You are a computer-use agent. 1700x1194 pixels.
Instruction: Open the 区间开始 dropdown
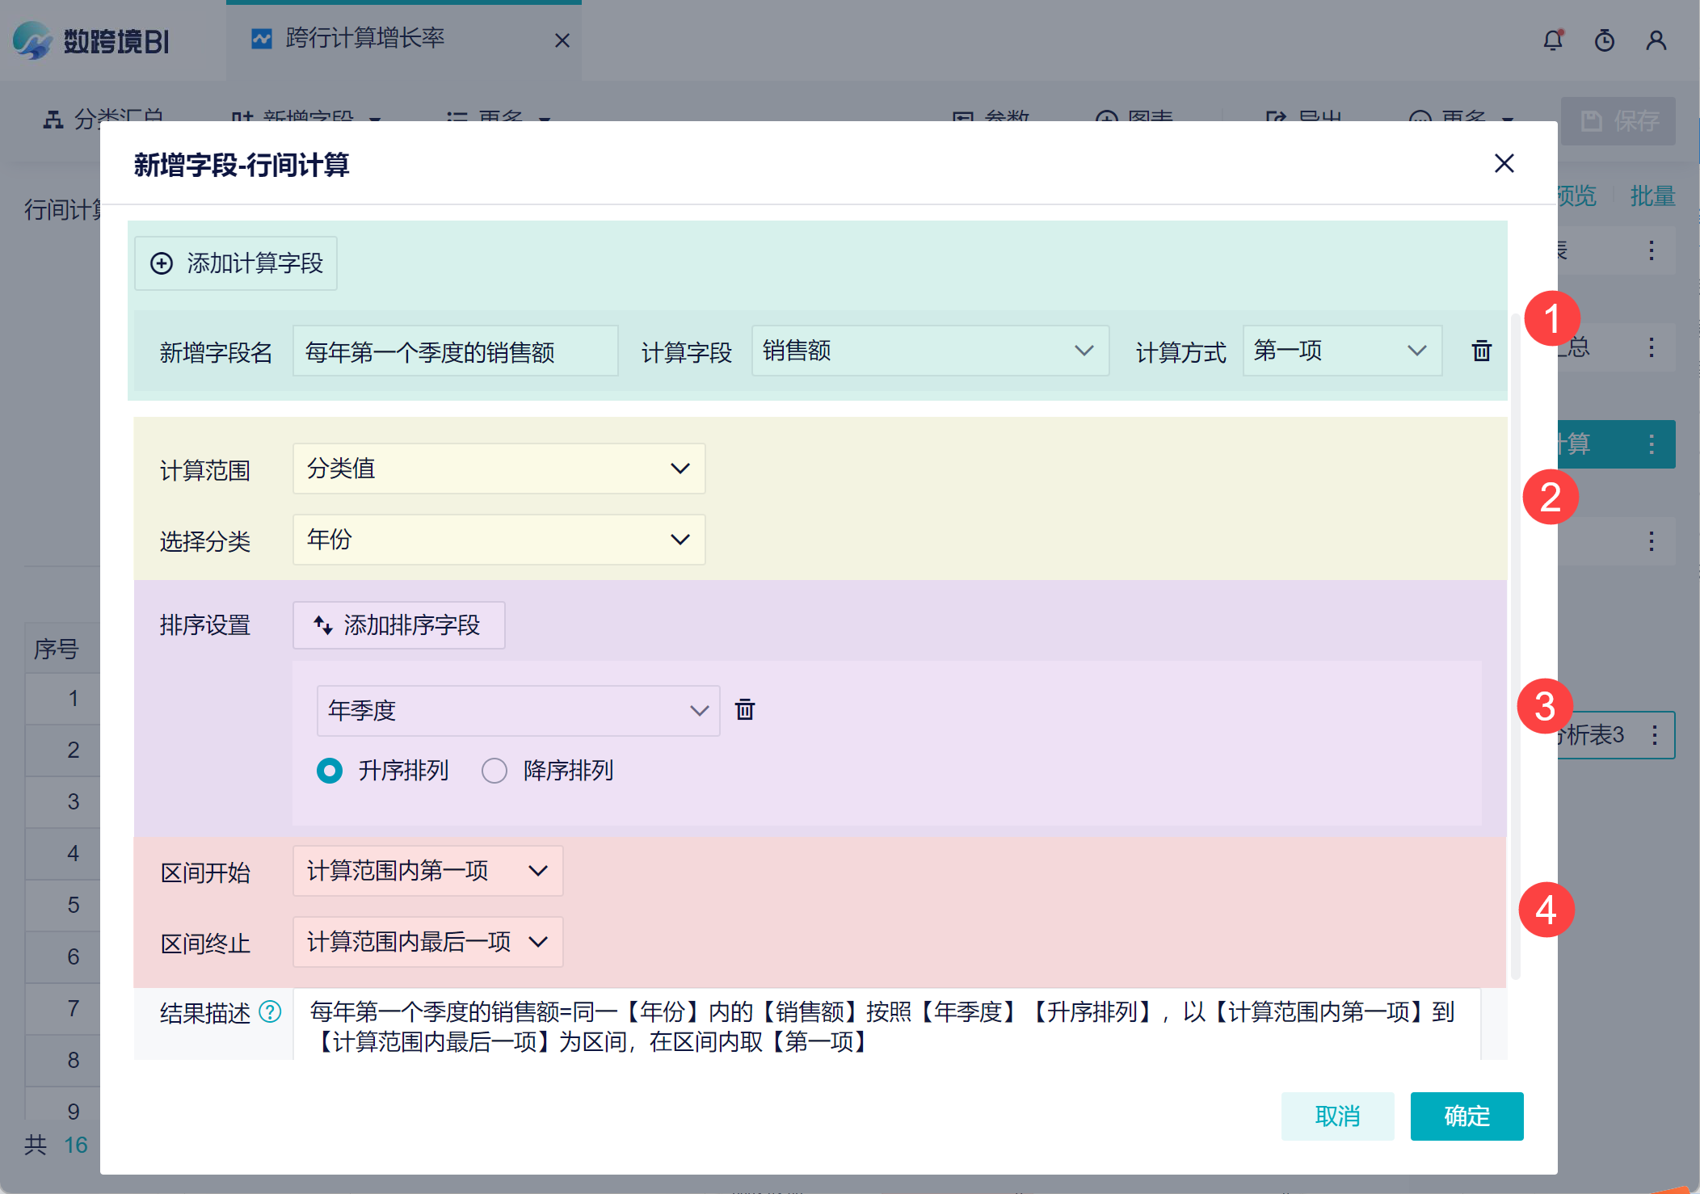click(x=427, y=871)
